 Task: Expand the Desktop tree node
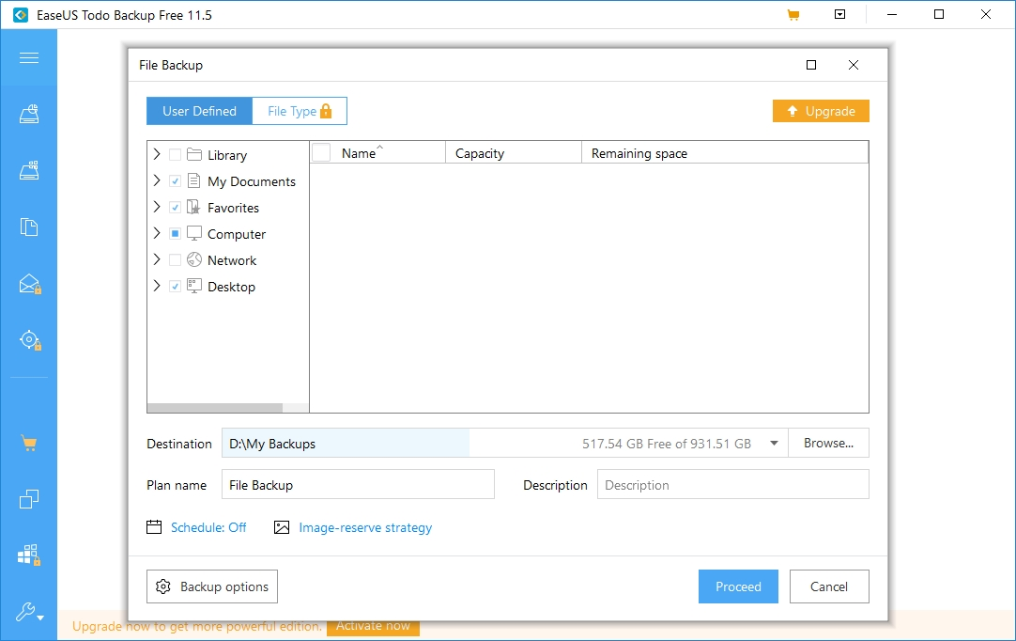coord(156,286)
